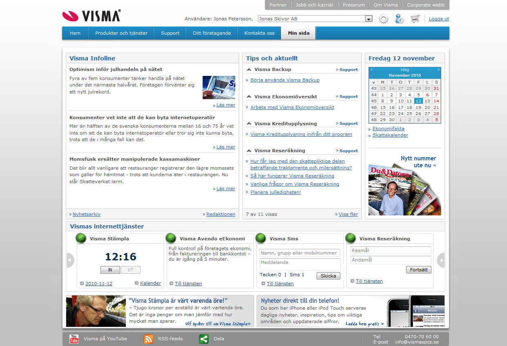Open Ditt företagande tab
This screenshot has height=346, width=507.
tap(212, 33)
